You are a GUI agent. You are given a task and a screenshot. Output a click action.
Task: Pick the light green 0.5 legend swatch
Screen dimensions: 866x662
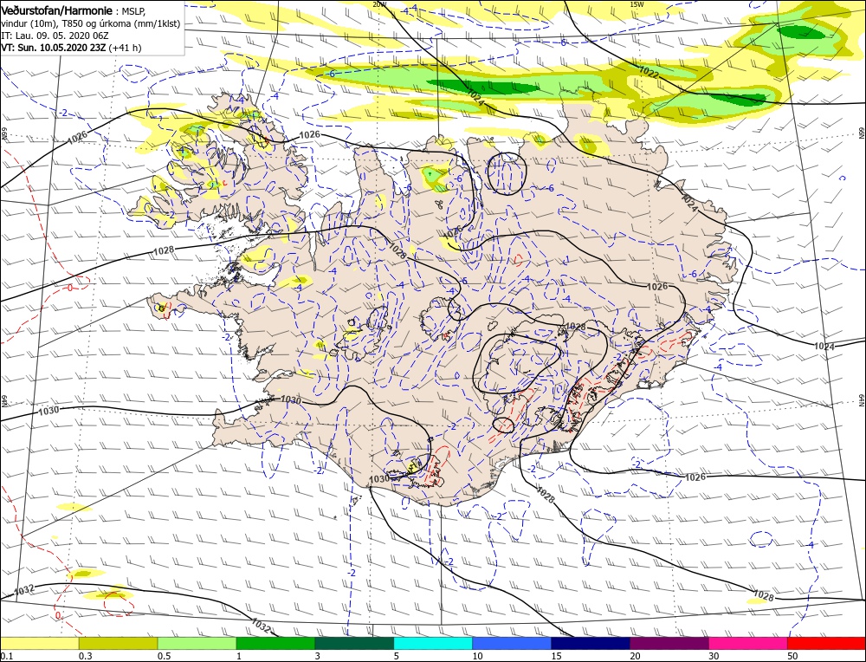click(x=197, y=643)
